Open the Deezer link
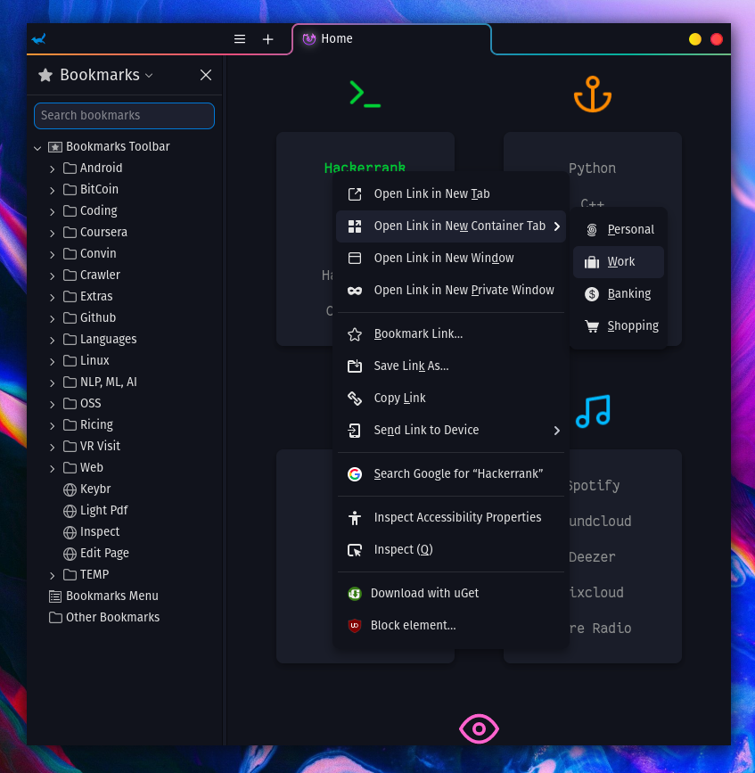 (x=593, y=557)
